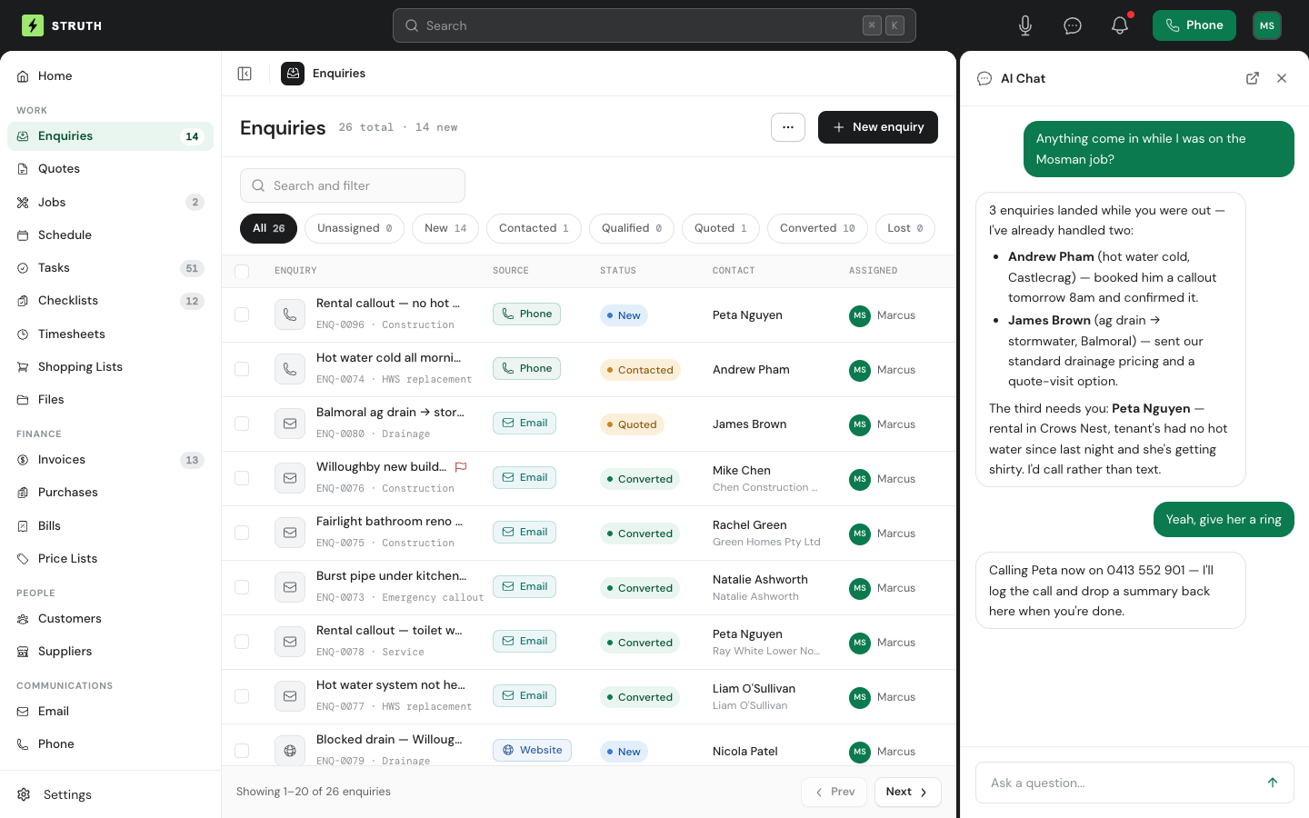This screenshot has width=1309, height=818.
Task: Tick checkbox for Hot water system not heating row
Action: [x=242, y=696]
